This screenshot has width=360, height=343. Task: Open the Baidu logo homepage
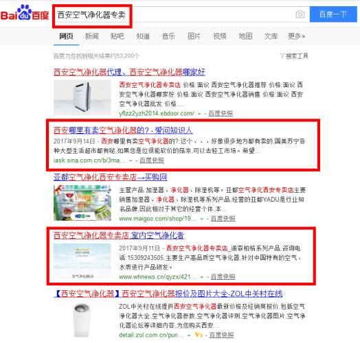coord(25,13)
